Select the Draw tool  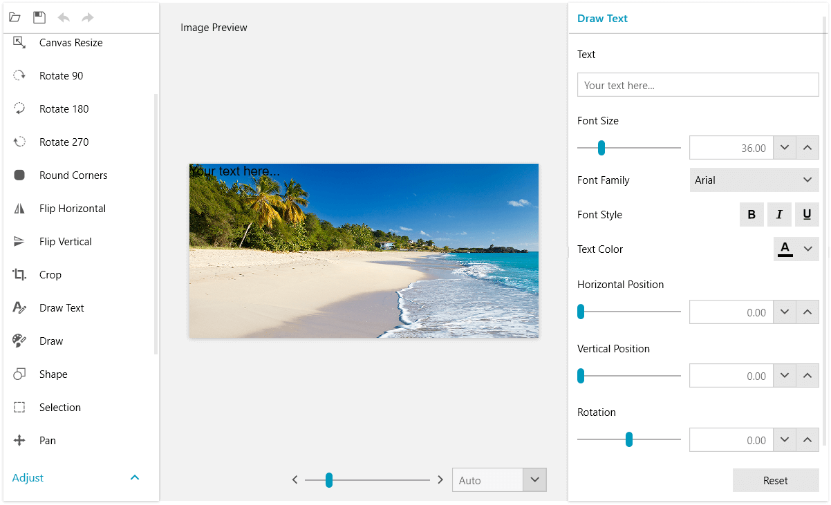(x=50, y=341)
